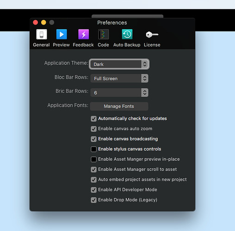
Task: Check Enable Asset Manger preview in-place
Action: [x=93, y=159]
